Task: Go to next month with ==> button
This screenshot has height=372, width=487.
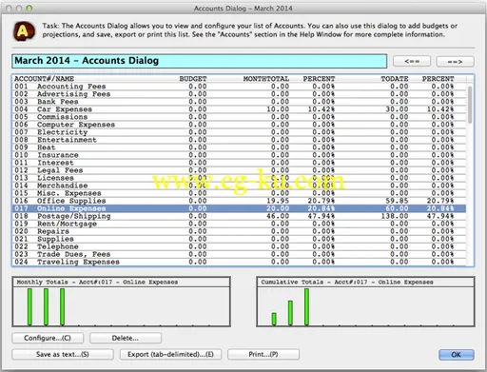Action: (455, 61)
